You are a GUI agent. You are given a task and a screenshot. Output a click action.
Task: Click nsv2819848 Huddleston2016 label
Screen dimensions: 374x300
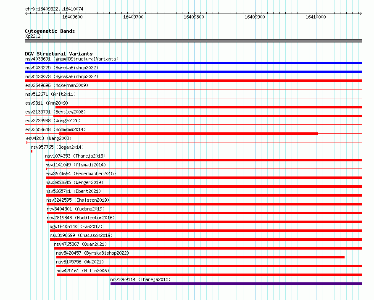(x=81, y=218)
